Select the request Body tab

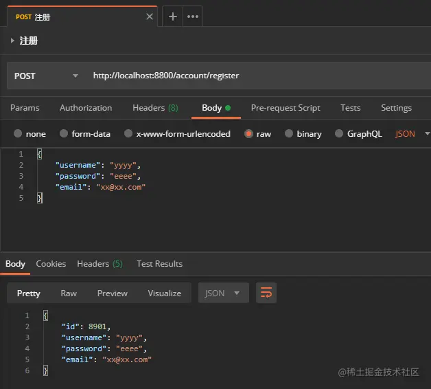216,108
